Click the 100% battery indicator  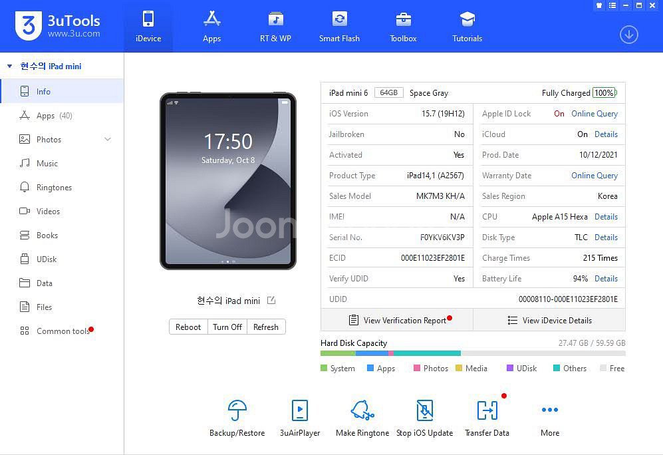pos(604,92)
